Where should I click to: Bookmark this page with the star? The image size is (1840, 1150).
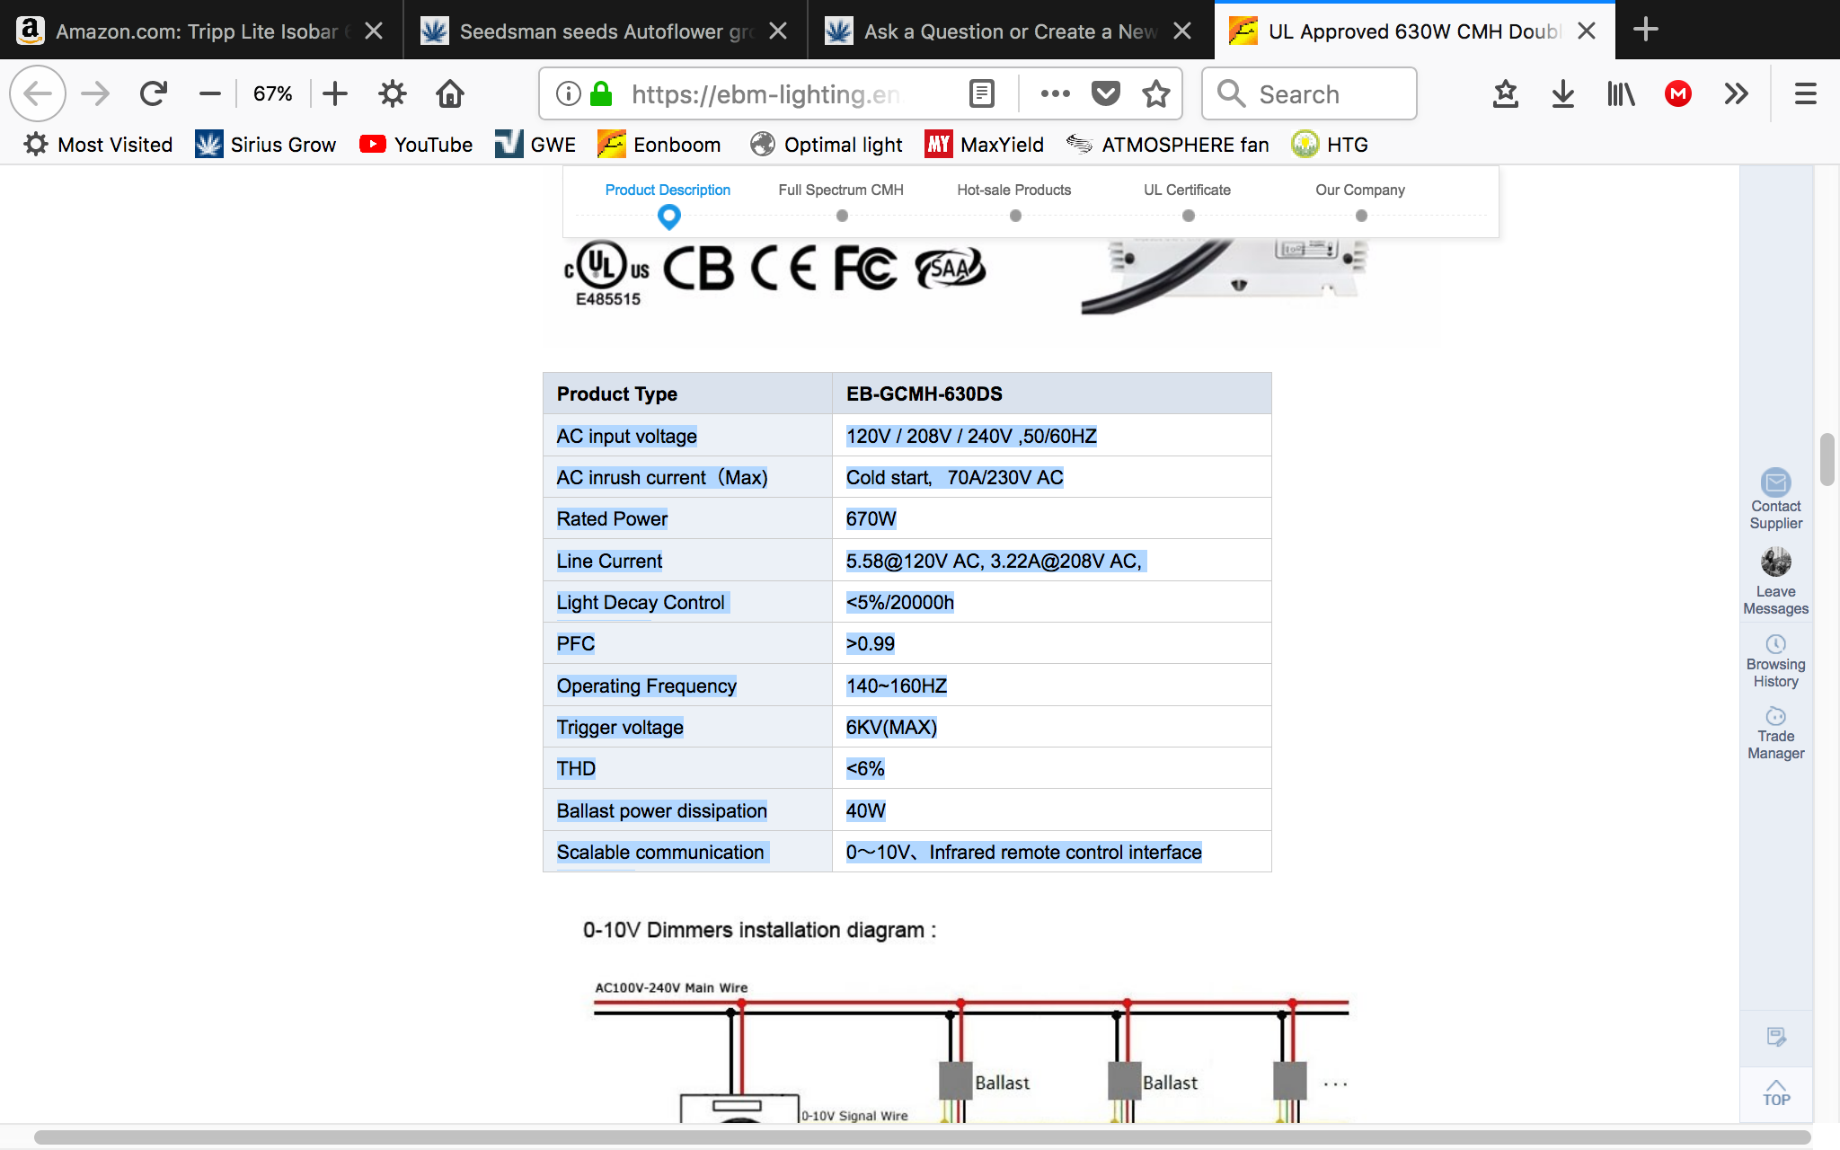tap(1156, 93)
